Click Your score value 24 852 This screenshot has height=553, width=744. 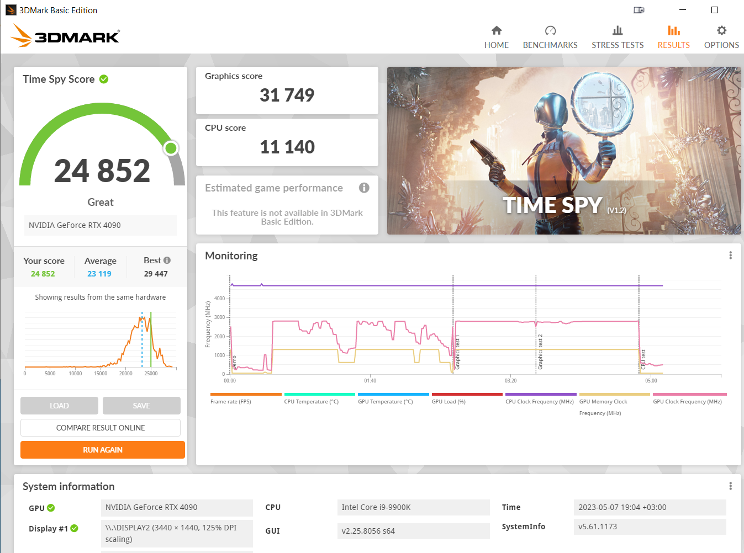click(x=43, y=274)
